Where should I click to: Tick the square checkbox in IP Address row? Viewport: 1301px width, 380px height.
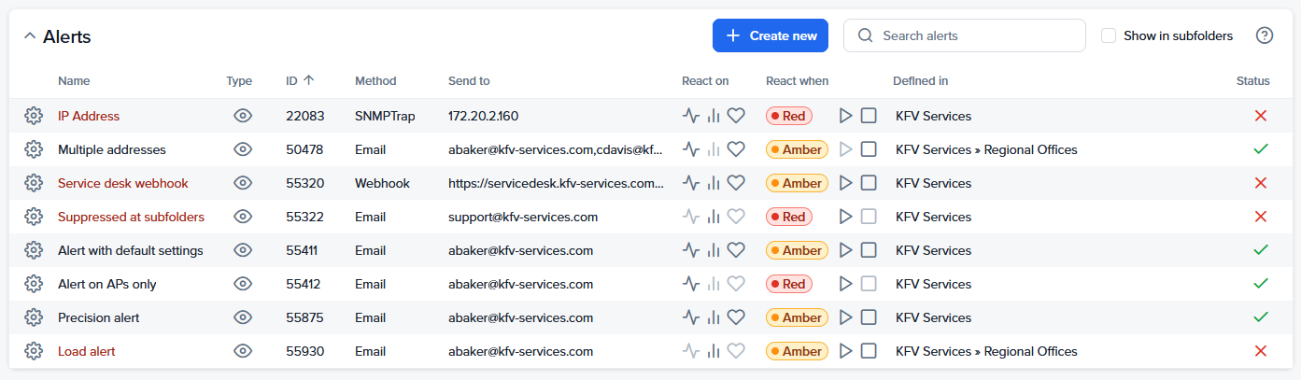coord(869,116)
